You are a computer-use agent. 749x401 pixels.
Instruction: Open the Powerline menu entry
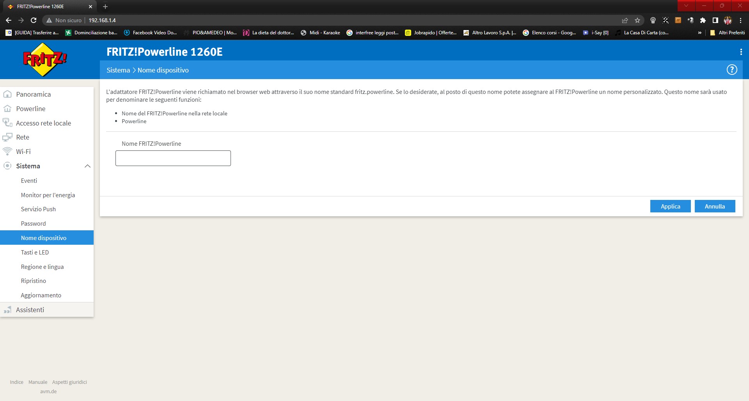[31, 109]
